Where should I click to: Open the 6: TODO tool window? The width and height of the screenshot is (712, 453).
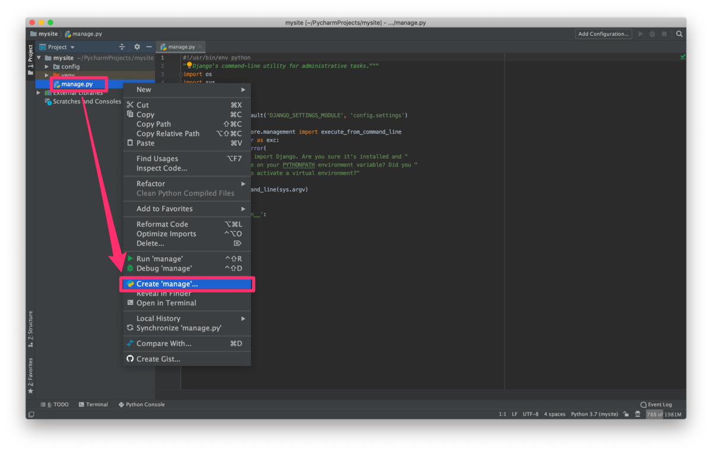tap(54, 404)
